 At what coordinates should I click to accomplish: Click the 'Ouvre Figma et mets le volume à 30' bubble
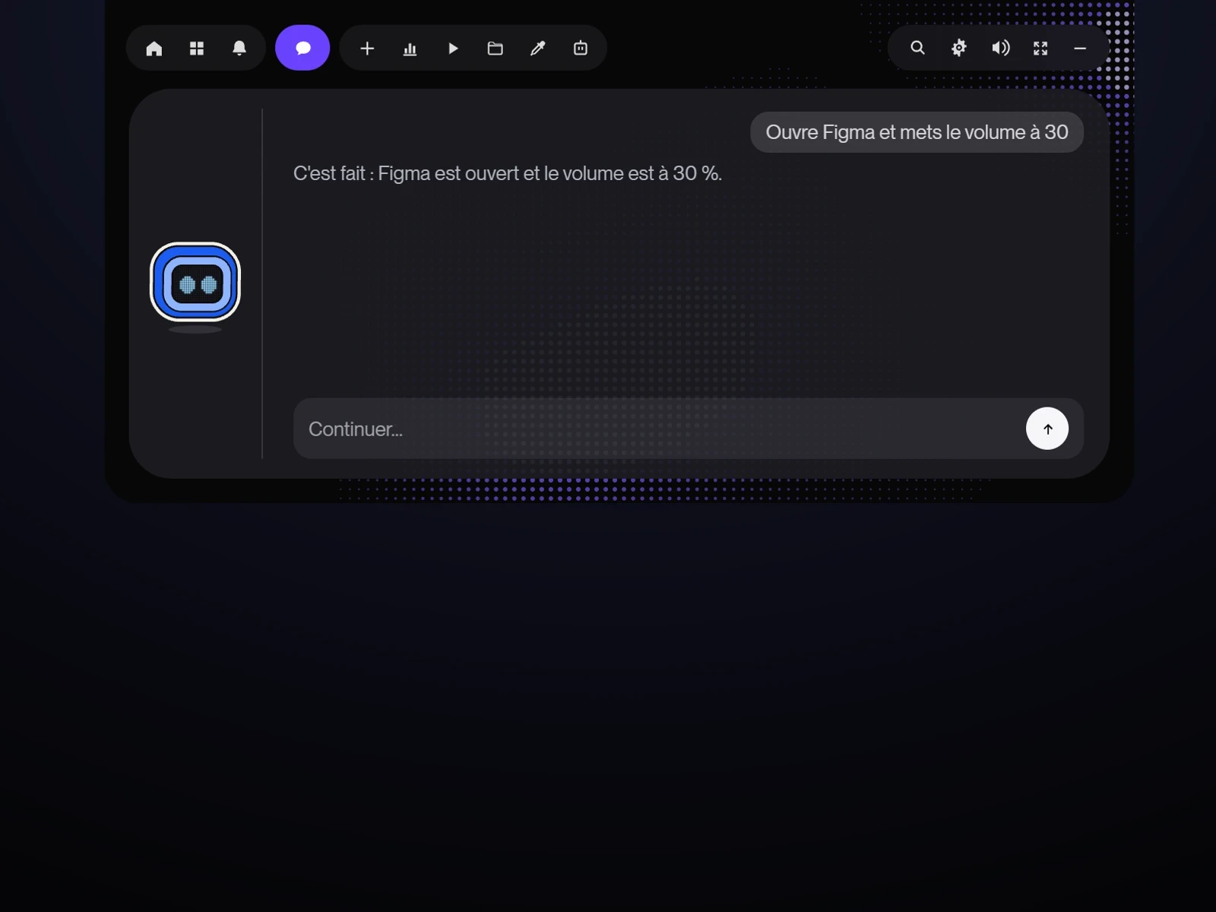point(917,132)
